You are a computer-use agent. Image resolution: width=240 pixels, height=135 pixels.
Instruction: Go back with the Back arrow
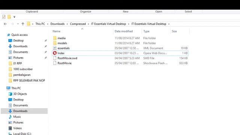5,24
